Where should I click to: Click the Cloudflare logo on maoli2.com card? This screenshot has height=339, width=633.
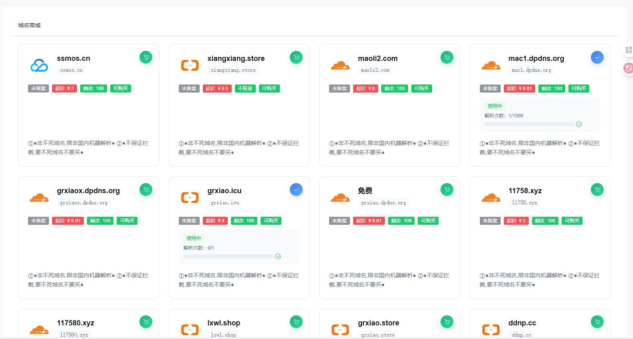coord(340,65)
